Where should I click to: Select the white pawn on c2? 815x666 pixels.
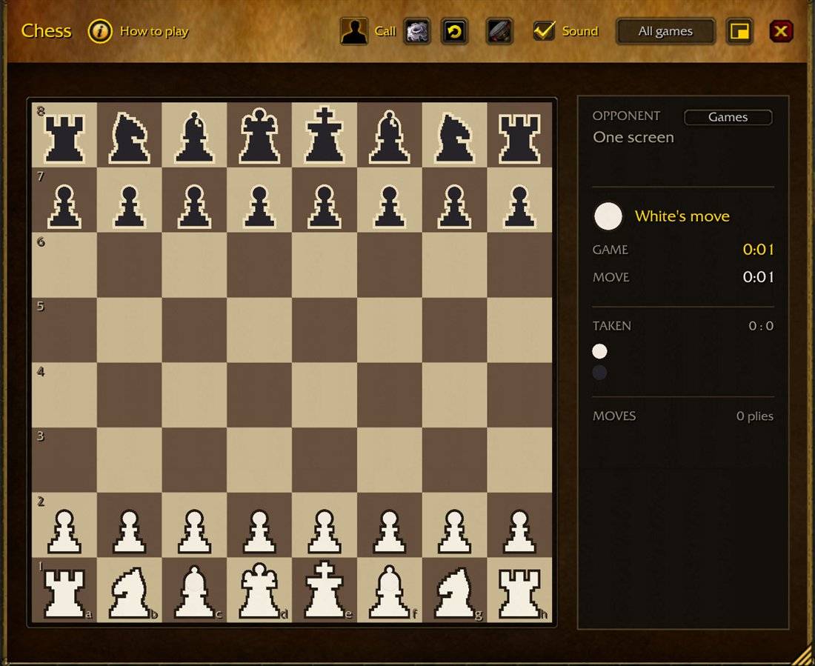point(194,531)
